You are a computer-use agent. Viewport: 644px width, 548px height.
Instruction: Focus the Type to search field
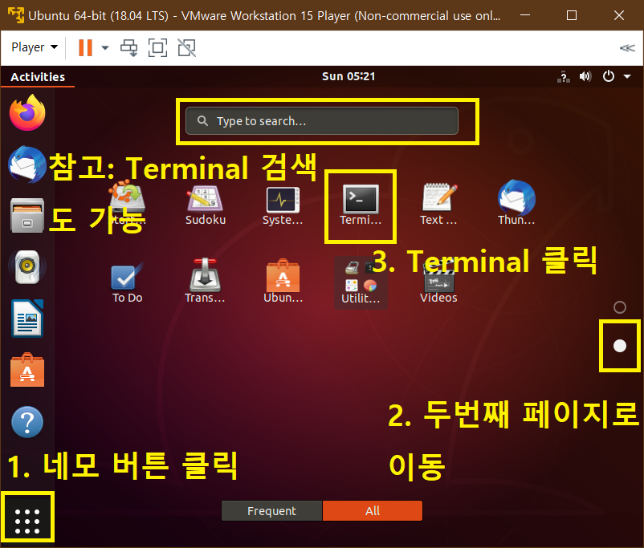click(321, 120)
